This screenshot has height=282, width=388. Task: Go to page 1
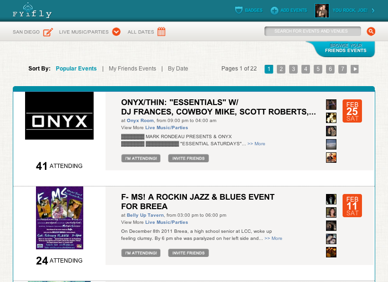click(269, 69)
